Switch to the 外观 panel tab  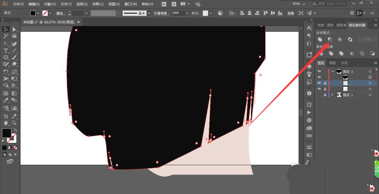pos(344,63)
